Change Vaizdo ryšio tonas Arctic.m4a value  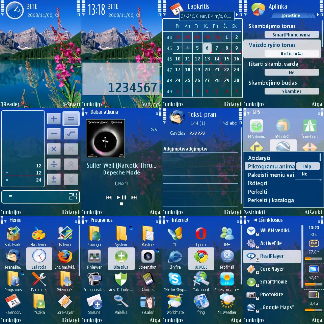click(292, 54)
